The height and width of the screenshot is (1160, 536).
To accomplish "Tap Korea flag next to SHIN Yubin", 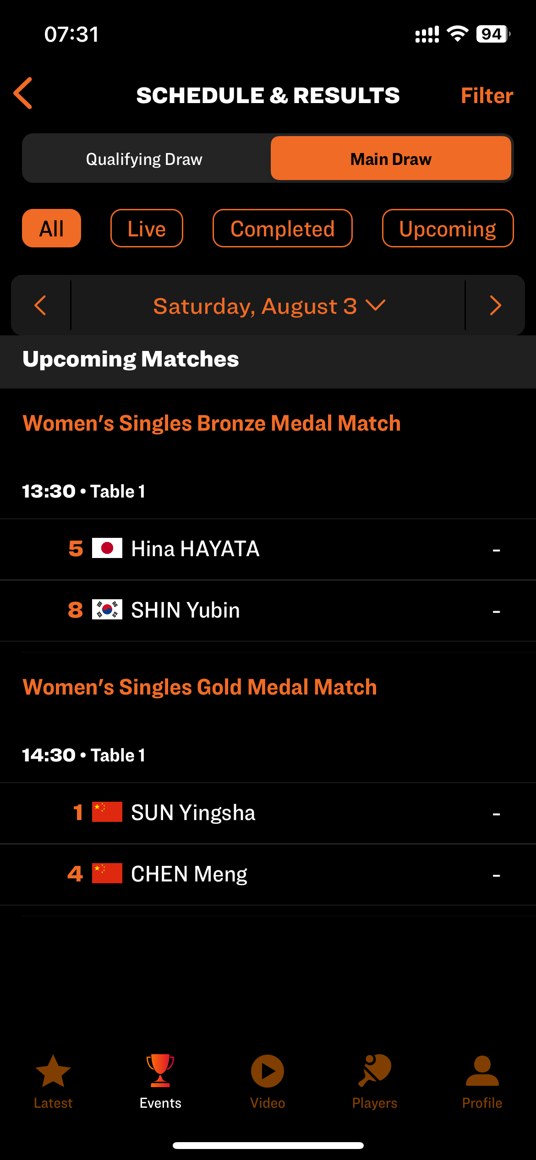I will (107, 609).
